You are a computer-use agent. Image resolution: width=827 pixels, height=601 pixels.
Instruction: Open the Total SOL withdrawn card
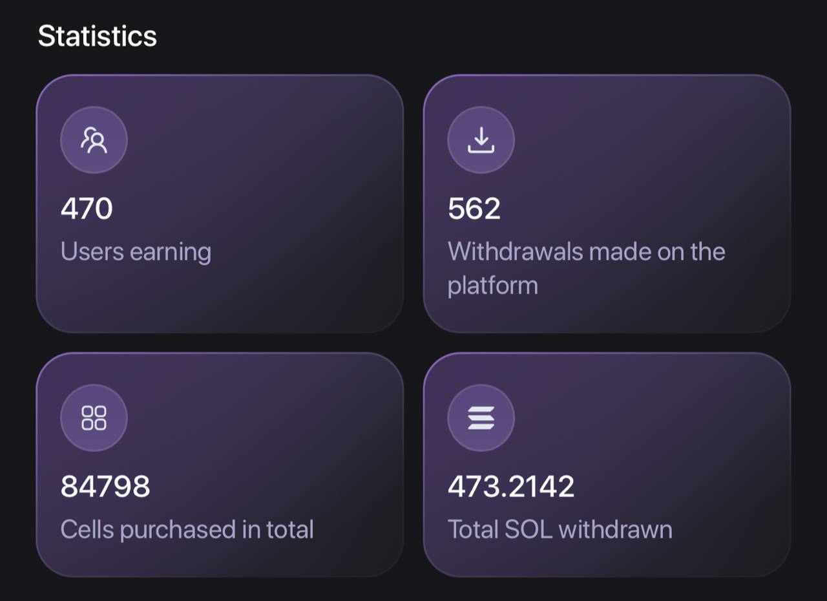pyautogui.click(x=607, y=465)
